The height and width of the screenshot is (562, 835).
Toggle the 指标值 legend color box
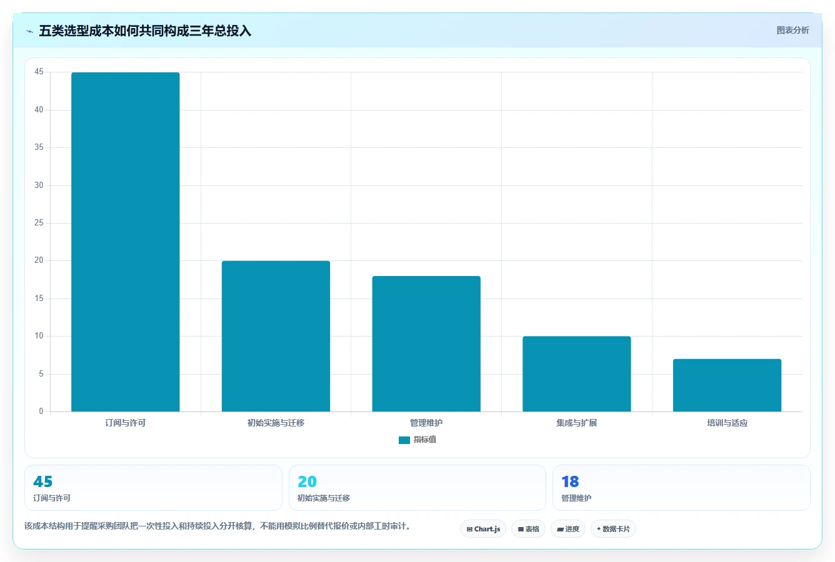click(404, 440)
